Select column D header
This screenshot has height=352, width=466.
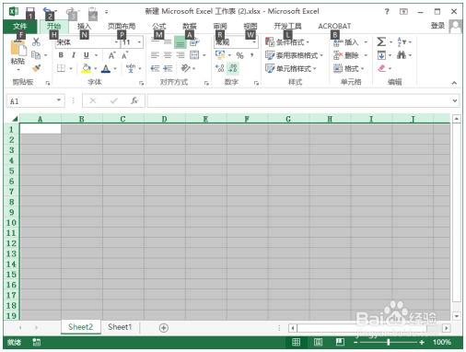[x=165, y=119]
